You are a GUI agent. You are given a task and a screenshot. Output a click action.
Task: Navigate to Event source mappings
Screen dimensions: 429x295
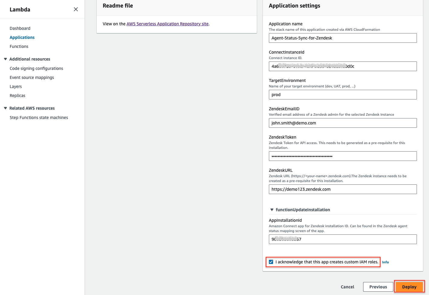[32, 77]
